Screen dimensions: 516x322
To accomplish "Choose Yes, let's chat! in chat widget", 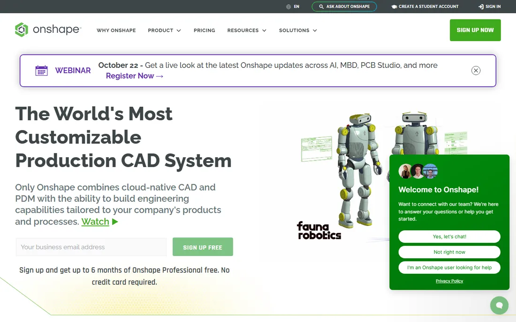I will (449, 237).
